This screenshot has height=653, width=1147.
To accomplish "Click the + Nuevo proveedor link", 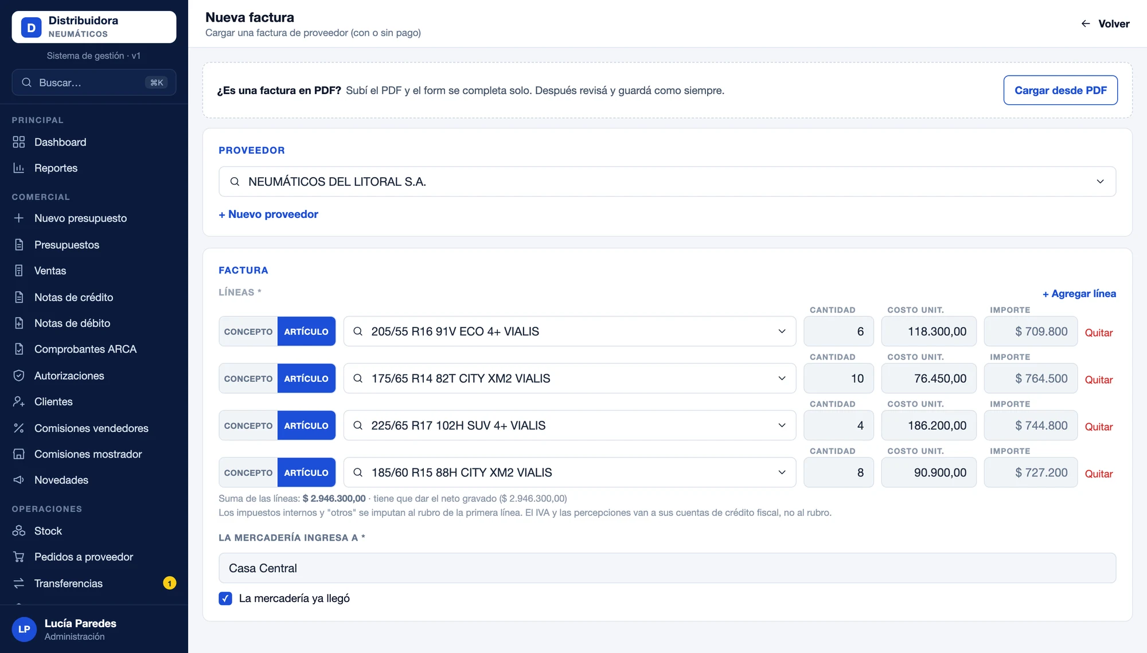I will point(268,214).
